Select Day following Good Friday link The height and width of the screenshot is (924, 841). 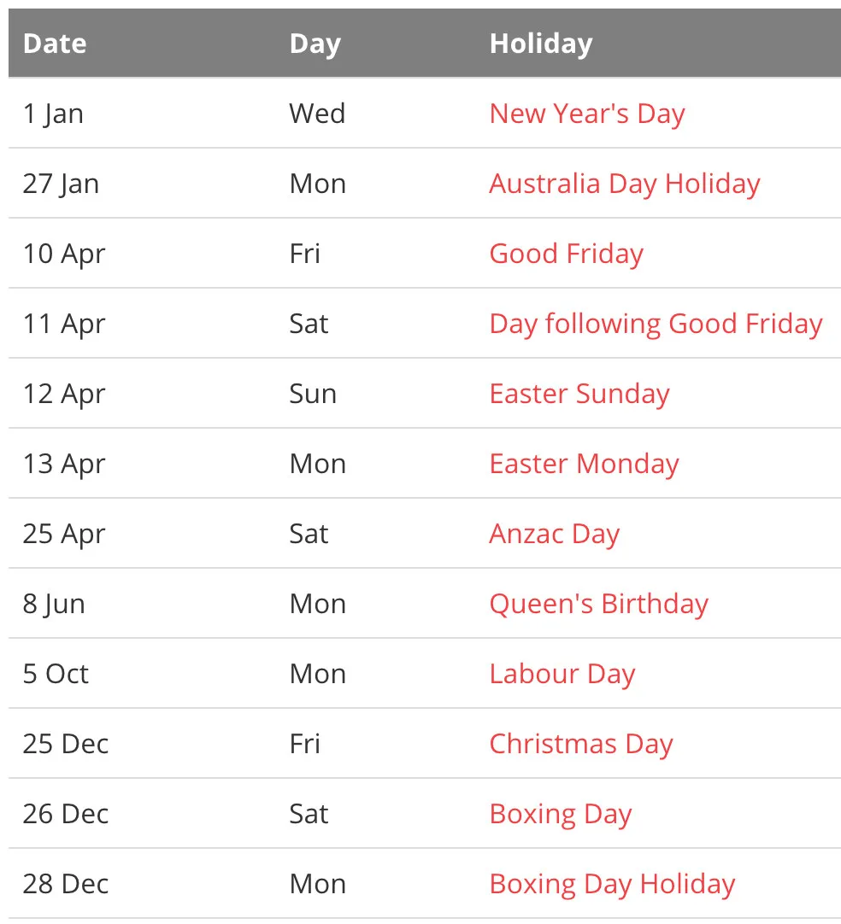pyautogui.click(x=656, y=324)
